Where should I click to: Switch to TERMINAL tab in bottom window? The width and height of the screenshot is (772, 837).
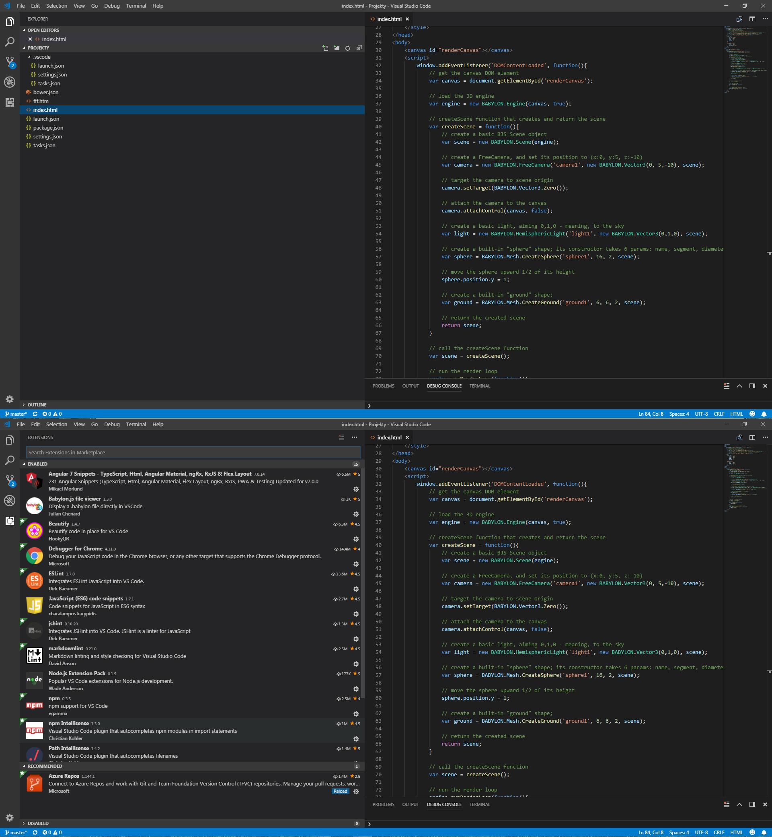(x=479, y=804)
